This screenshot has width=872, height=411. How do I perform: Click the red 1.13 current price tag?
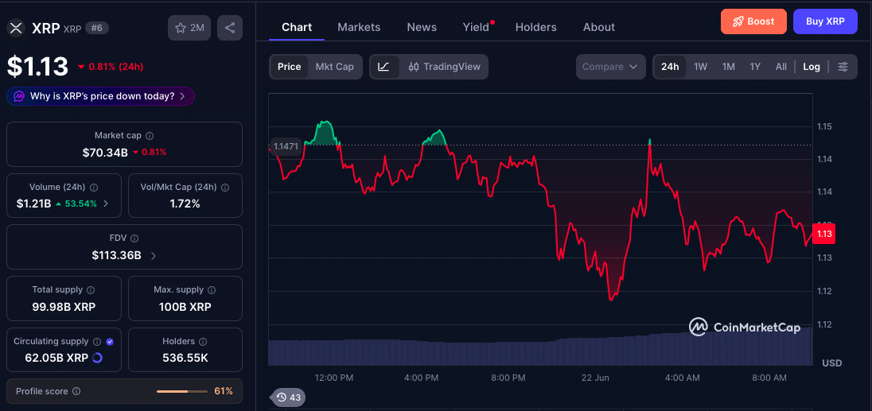tap(825, 234)
